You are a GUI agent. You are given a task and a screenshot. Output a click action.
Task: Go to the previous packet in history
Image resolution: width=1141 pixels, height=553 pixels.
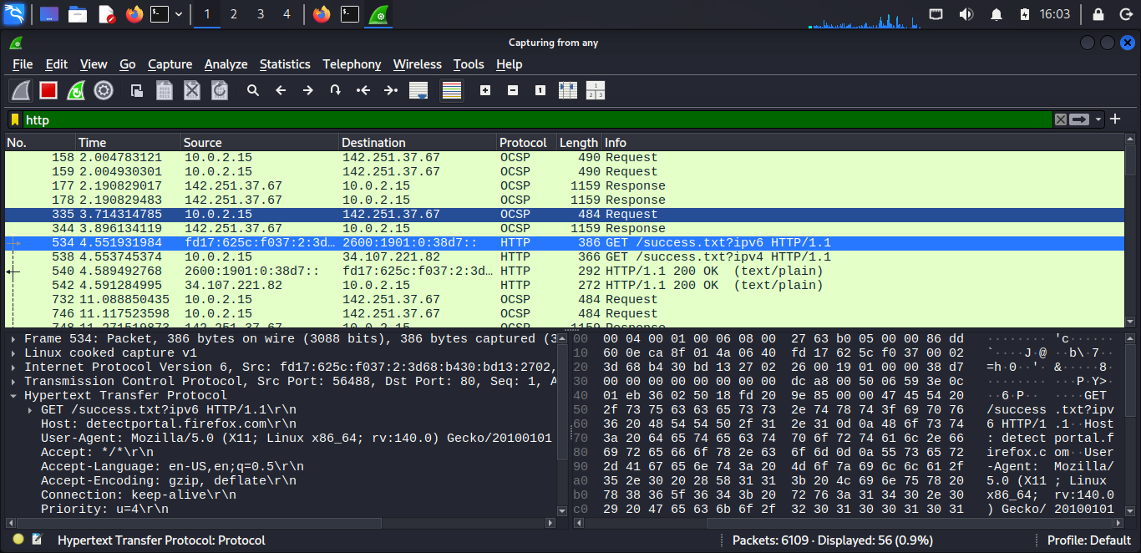click(x=281, y=90)
